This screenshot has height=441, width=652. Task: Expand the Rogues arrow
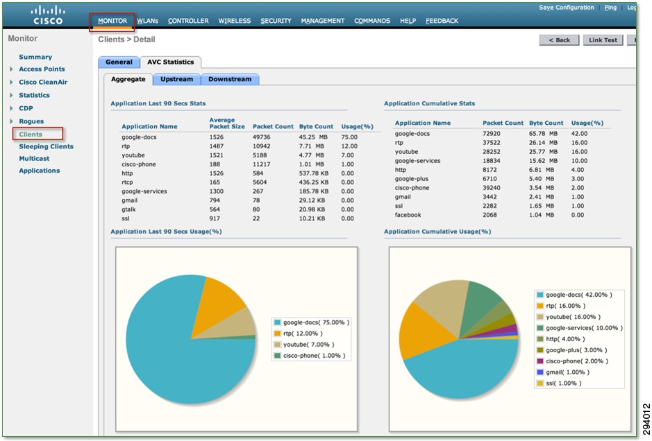(x=11, y=121)
